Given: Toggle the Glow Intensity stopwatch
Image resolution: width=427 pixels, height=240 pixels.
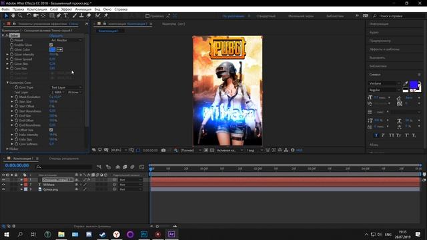Looking at the screenshot, I should tap(12, 55).
